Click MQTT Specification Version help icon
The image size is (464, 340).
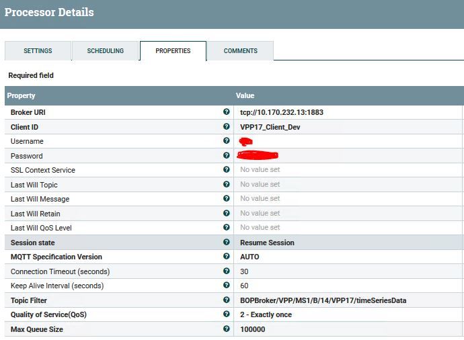227,256
